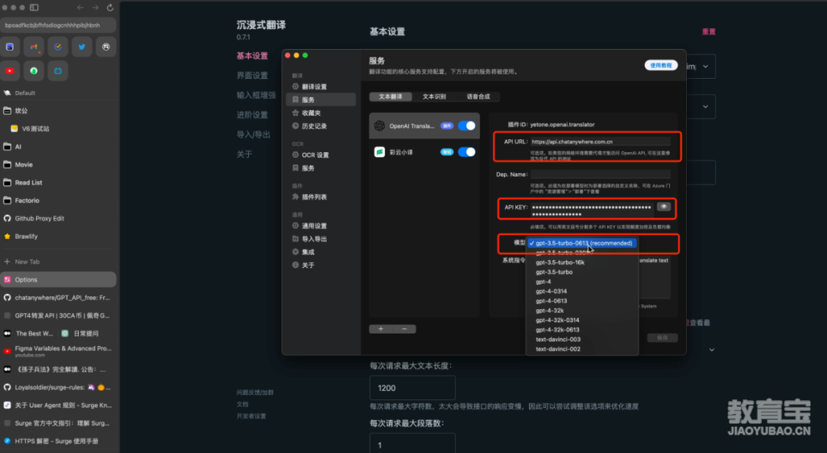Screen dimensions: 827x453
Task: Choose gpt-3.5-turbo-0613 (recommended) model
Action: (582, 243)
